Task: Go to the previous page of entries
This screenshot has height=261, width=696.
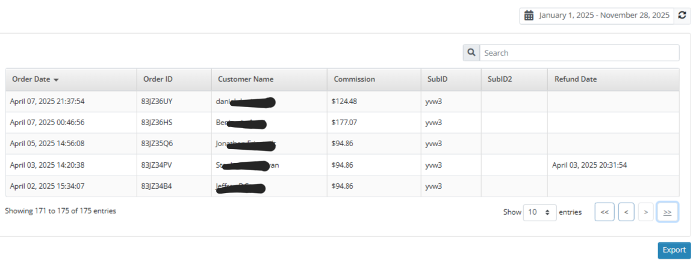Action: [x=626, y=212]
